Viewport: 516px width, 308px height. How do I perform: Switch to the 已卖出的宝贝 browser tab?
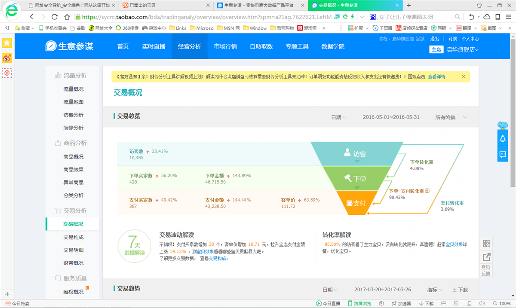[166, 5]
